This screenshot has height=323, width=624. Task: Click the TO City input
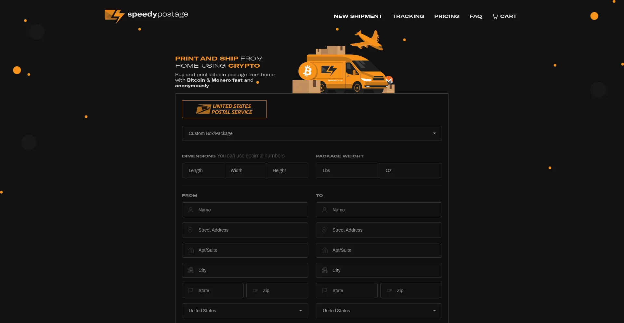(379, 270)
